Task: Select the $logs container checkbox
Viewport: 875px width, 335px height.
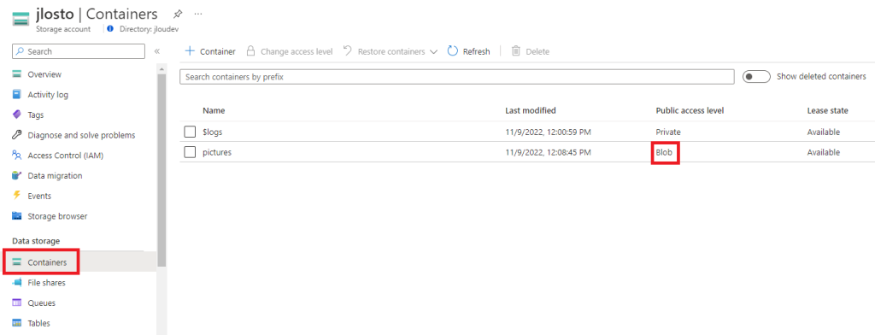Action: (191, 132)
